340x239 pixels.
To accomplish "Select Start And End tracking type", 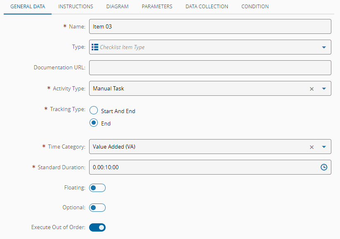I will 94,111.
